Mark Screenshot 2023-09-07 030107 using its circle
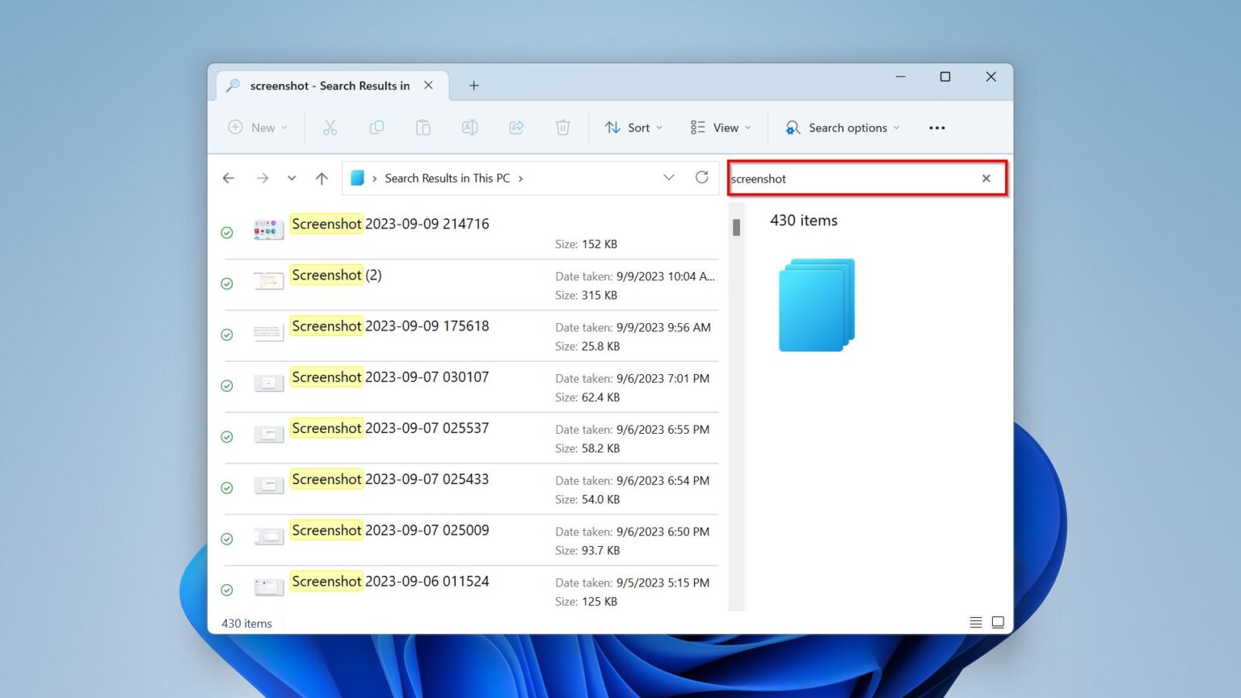This screenshot has width=1241, height=698. tap(227, 385)
